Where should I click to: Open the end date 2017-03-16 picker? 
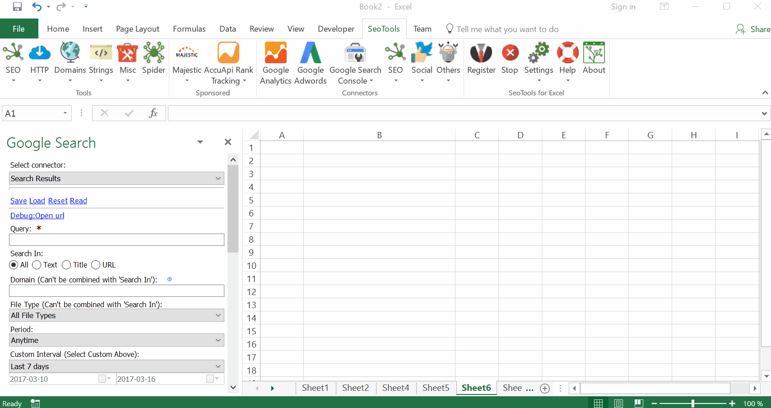coord(213,379)
